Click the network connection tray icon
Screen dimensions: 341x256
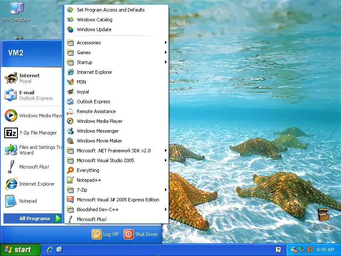294,250
